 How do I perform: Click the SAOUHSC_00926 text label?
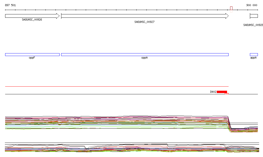[32, 20]
